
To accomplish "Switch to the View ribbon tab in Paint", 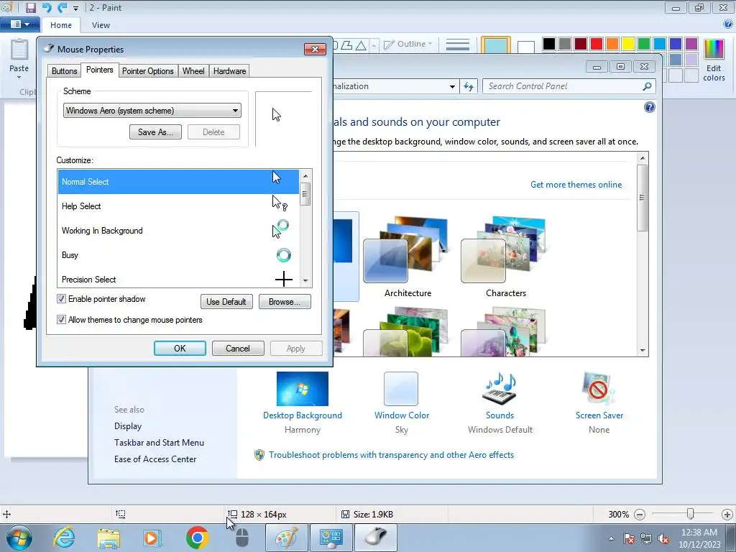I will [101, 25].
